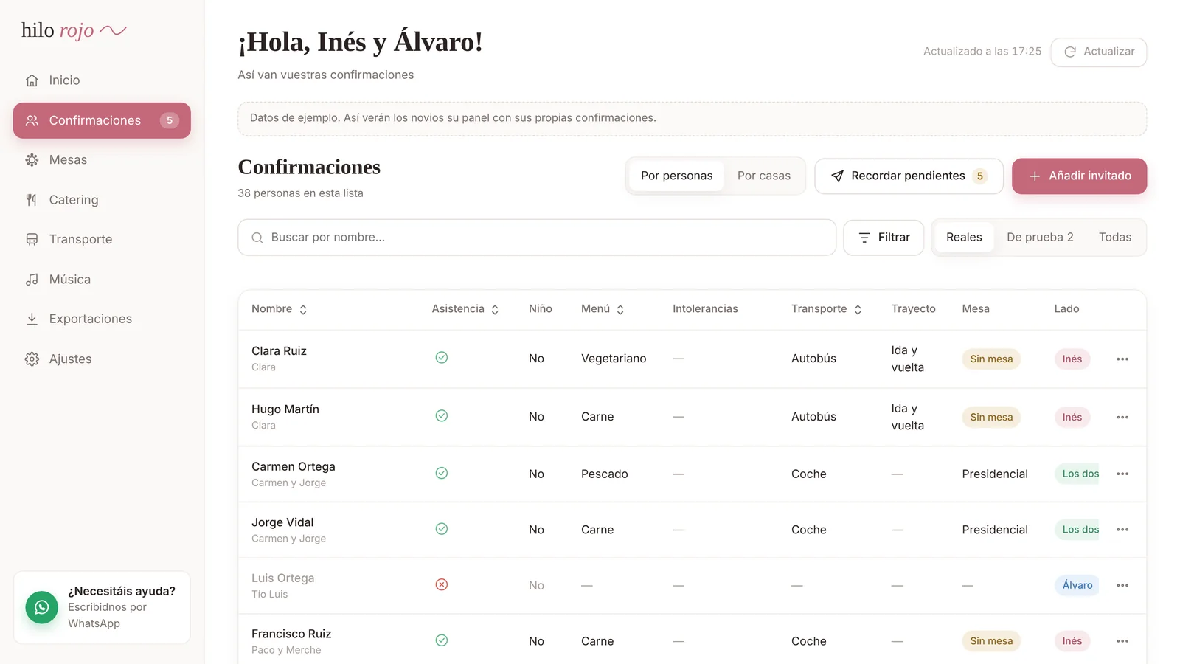Click Añadir invitado button
This screenshot has height=664, width=1180.
click(x=1079, y=176)
